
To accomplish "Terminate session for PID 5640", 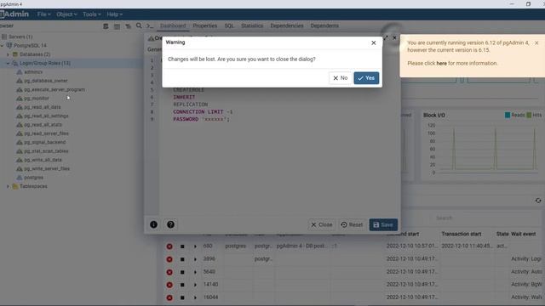I will pos(169,272).
